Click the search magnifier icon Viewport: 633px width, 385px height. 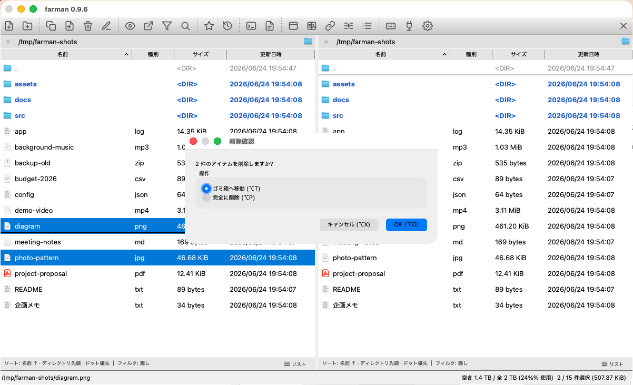(185, 25)
